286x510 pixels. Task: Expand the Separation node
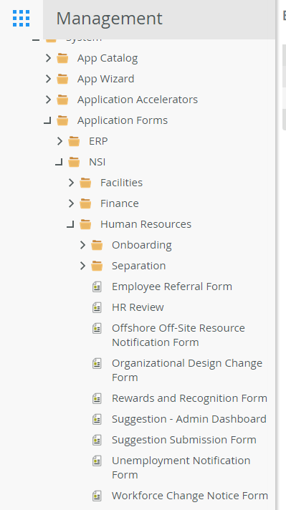(x=82, y=266)
